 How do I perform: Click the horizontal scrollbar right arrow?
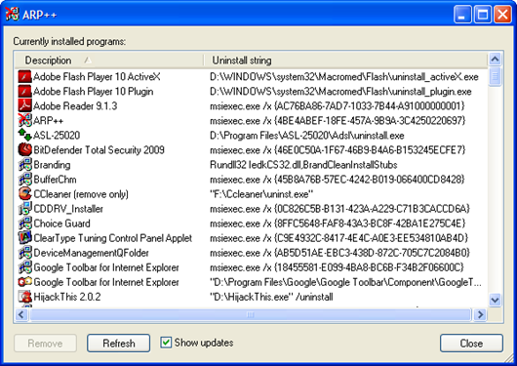tap(480, 314)
